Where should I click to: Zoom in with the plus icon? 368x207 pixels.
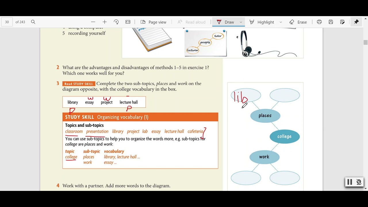(105, 22)
